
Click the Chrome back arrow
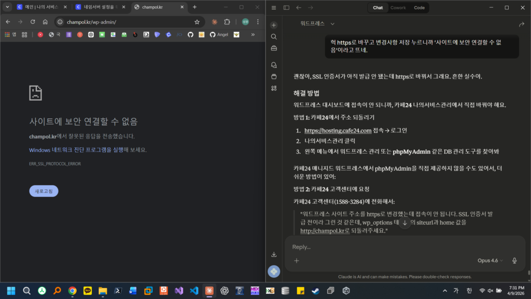8,22
